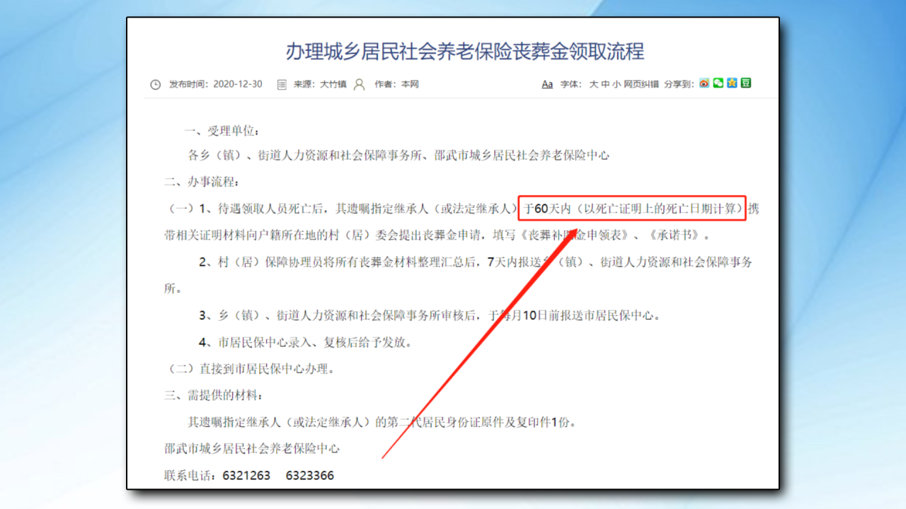906x509 pixels.
Task: Click the document icon beside 来源
Action: point(282,84)
